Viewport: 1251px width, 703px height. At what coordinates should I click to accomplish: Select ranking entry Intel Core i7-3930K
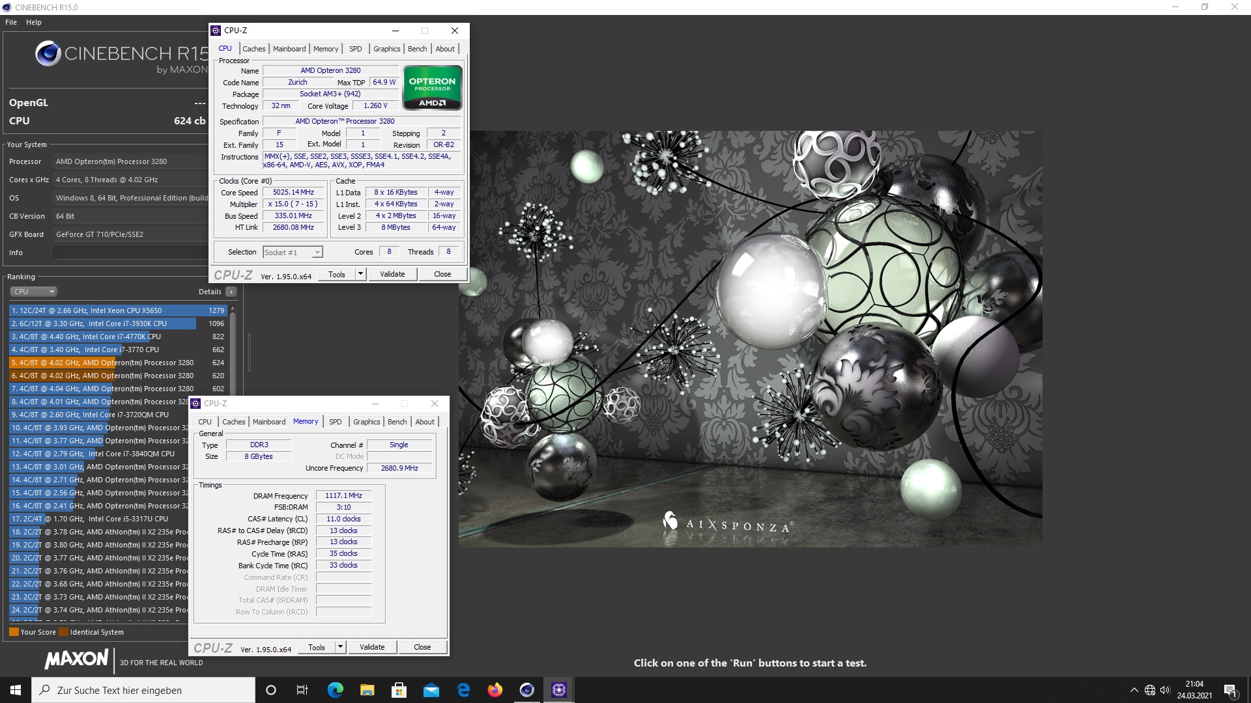[x=117, y=324]
